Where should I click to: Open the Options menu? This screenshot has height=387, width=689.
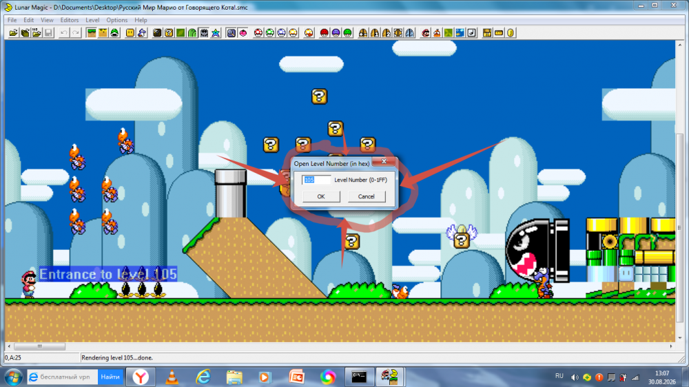pos(117,20)
